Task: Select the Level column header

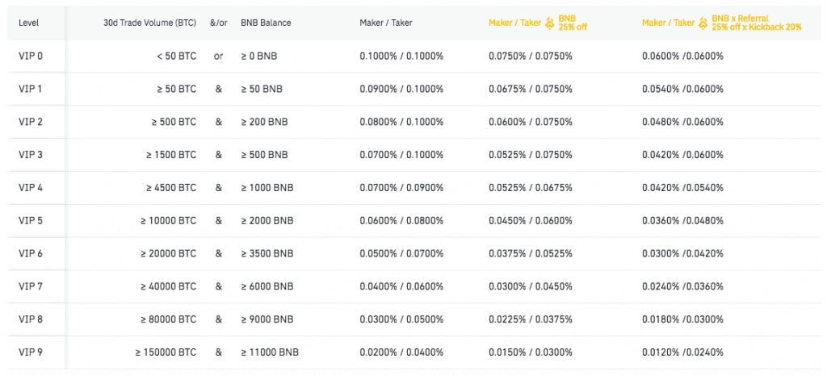Action: tap(28, 23)
